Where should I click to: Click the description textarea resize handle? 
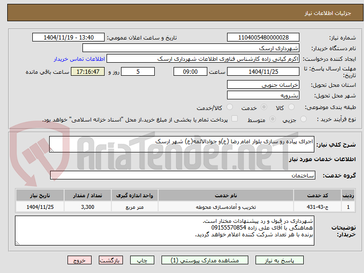[x=52, y=150]
